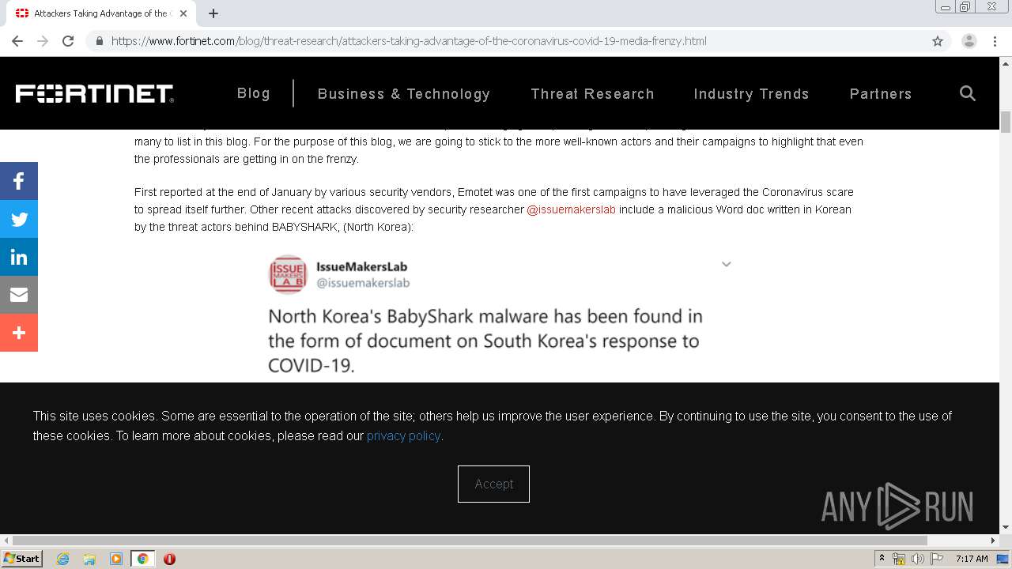Open Business & Technology section
The width and height of the screenshot is (1012, 569).
[404, 94]
